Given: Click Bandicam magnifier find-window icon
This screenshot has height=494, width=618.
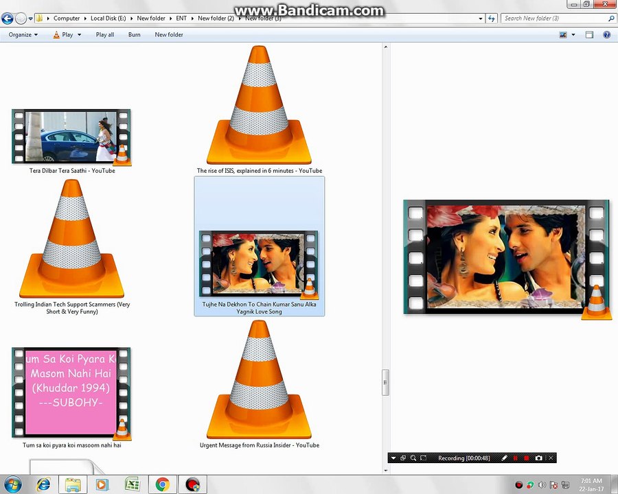Looking at the screenshot, I should pos(413,458).
